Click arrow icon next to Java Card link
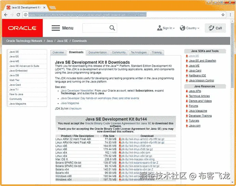236x186 pixels. pyautogui.click(x=187, y=71)
